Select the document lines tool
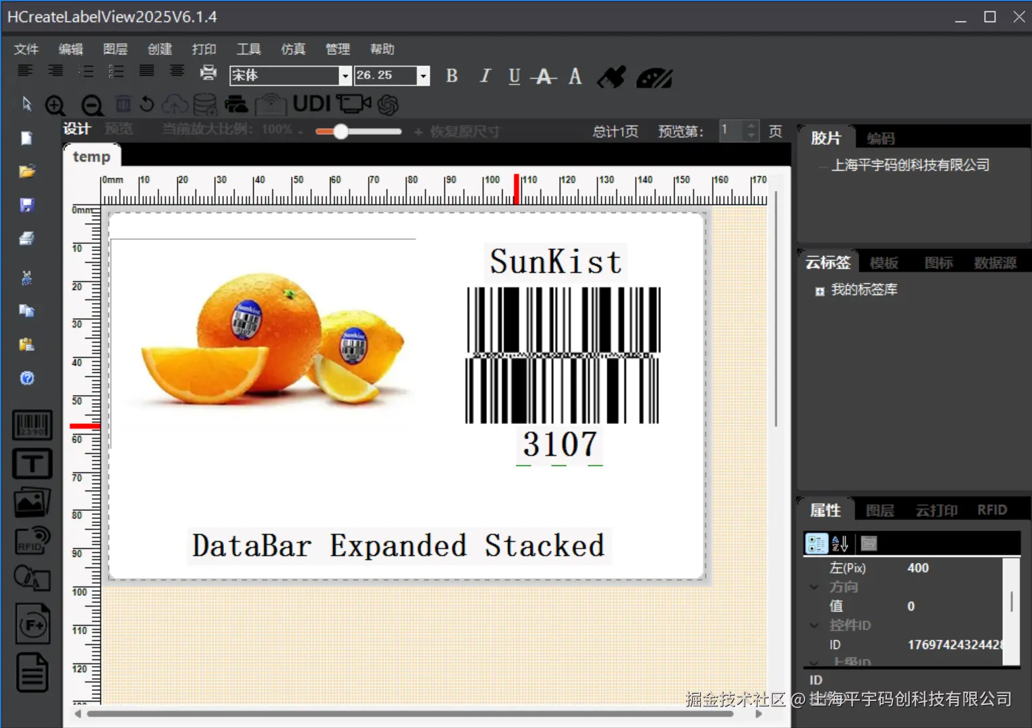The image size is (1032, 728). (32, 672)
